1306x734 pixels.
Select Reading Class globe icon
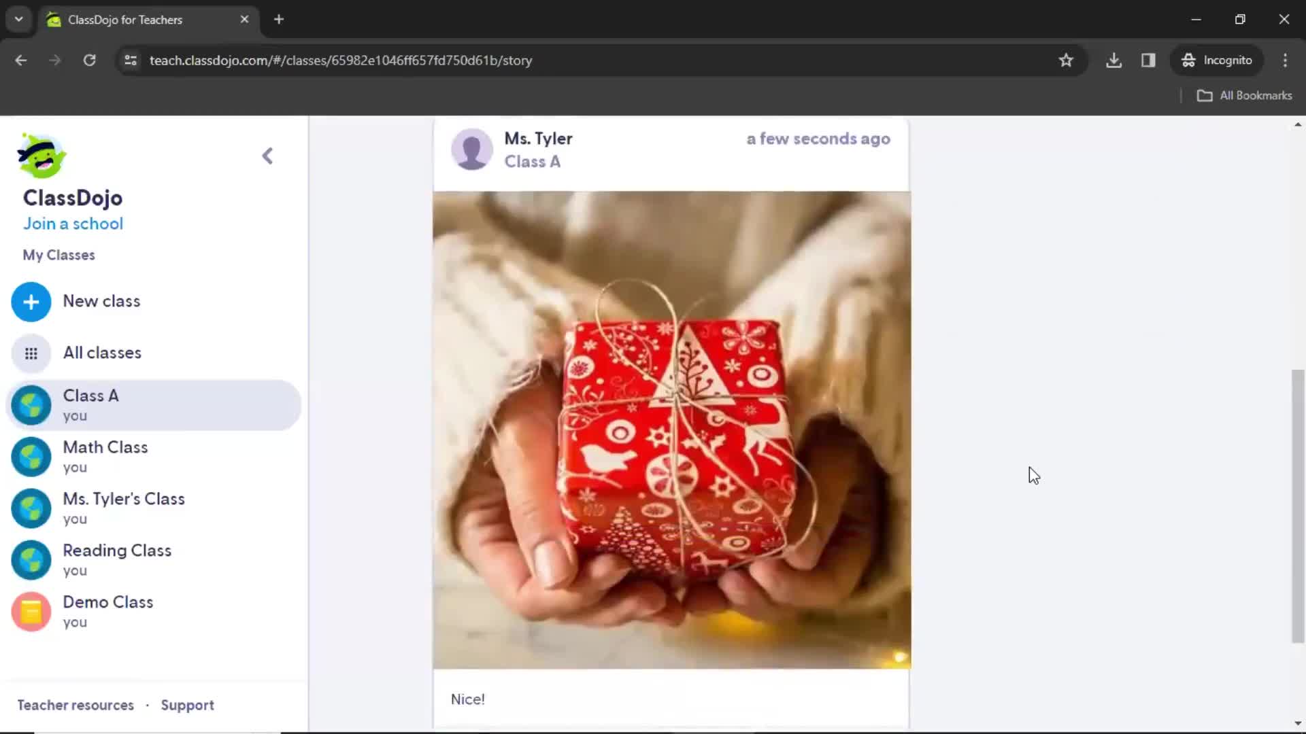31,560
